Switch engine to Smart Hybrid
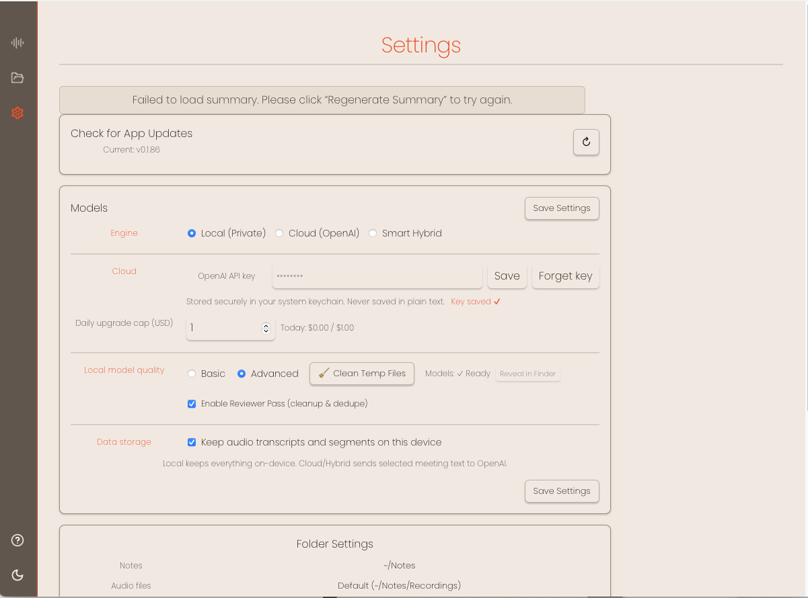 pos(373,232)
